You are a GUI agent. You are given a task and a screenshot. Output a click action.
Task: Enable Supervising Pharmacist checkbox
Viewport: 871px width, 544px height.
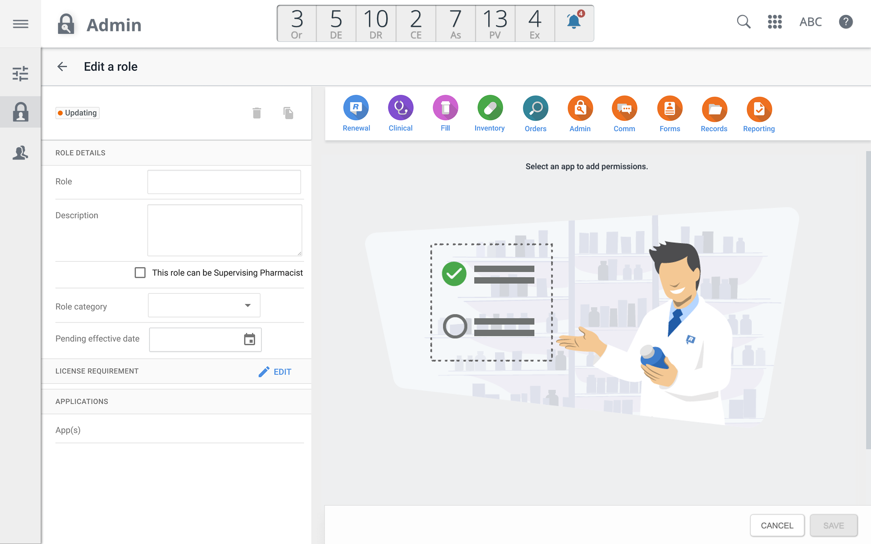pos(140,273)
